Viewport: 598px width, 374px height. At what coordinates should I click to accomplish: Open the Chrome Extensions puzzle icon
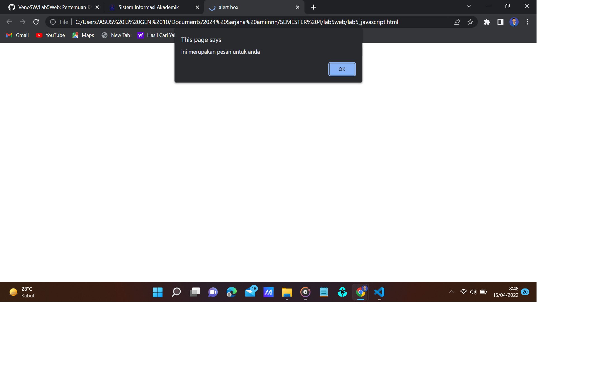pos(487,22)
